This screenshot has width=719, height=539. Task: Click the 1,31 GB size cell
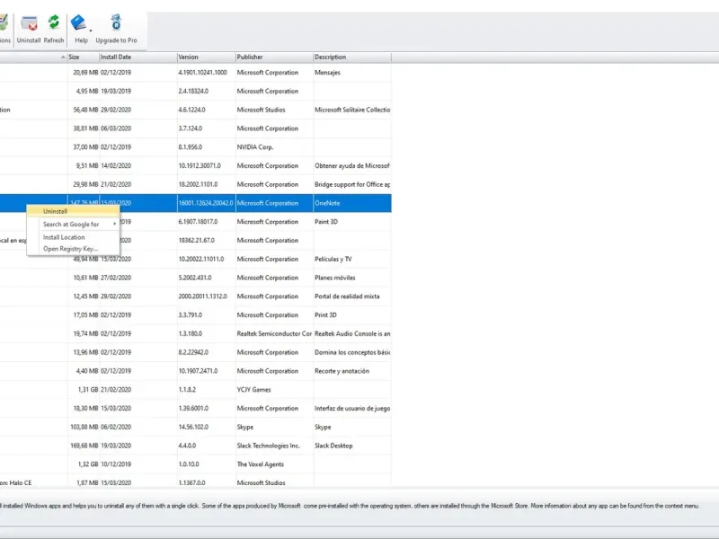point(88,390)
